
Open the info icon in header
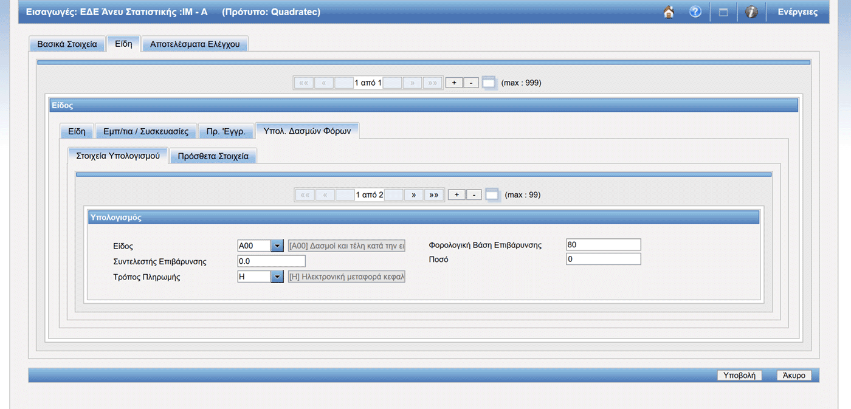[751, 12]
